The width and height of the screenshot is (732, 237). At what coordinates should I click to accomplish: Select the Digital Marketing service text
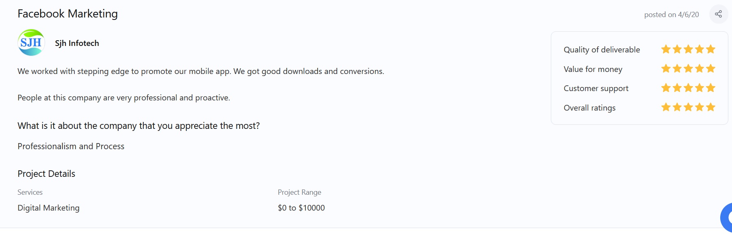point(48,208)
